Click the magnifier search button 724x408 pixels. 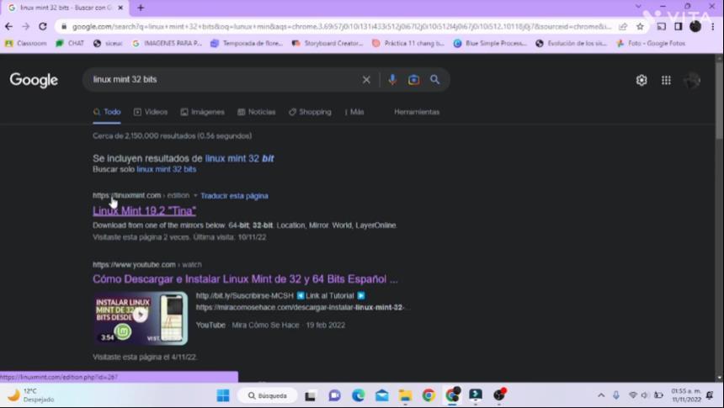[x=435, y=80]
